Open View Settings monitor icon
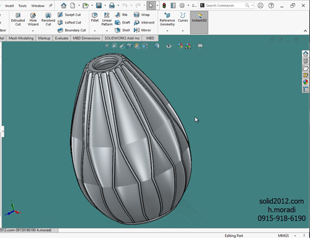The width and height of the screenshot is (310, 238). [200, 46]
